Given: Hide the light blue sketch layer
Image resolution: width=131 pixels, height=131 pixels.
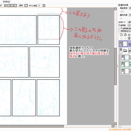Looking at the screenshot, I should 123,56.
